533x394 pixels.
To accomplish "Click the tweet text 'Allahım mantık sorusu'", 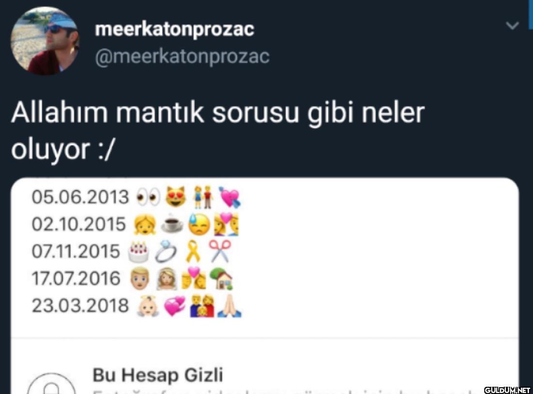I will coord(155,112).
